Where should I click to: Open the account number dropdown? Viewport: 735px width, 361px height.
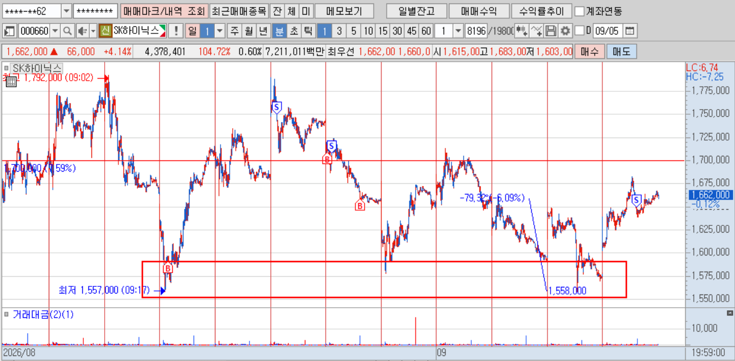(67, 11)
